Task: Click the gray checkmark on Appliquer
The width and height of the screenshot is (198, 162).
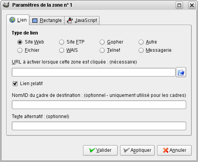Action: click(x=127, y=150)
